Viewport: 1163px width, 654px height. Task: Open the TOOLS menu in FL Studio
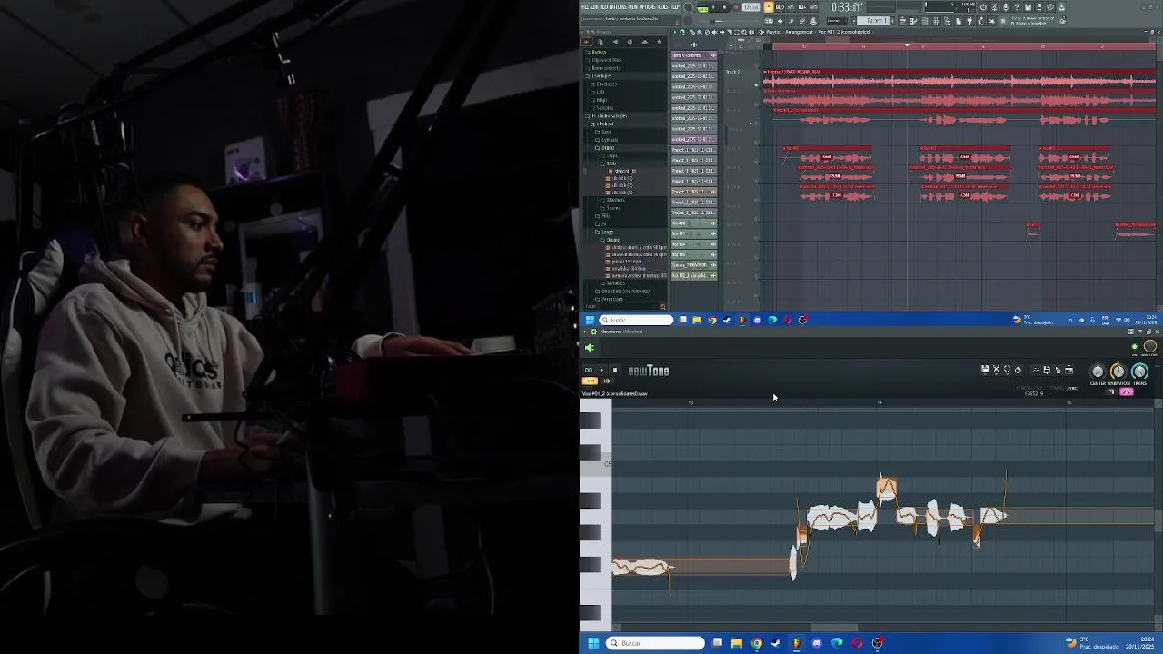[662, 6]
